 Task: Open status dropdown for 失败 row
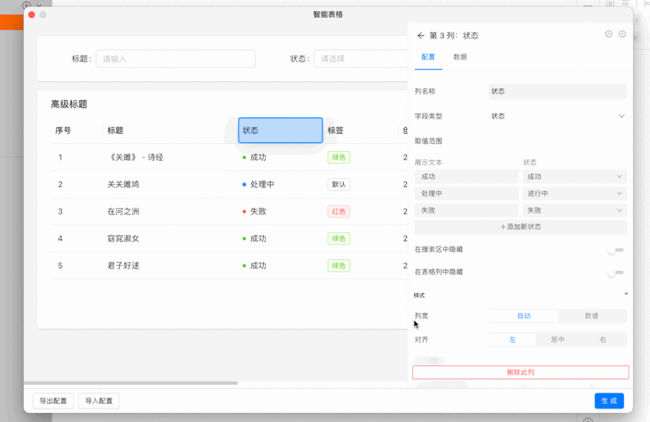575,211
